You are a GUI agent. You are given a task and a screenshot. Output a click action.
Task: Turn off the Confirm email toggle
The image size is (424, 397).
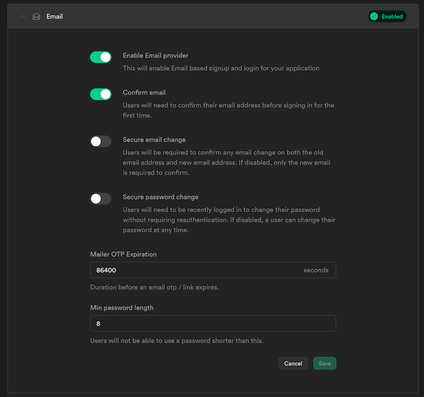(x=100, y=94)
